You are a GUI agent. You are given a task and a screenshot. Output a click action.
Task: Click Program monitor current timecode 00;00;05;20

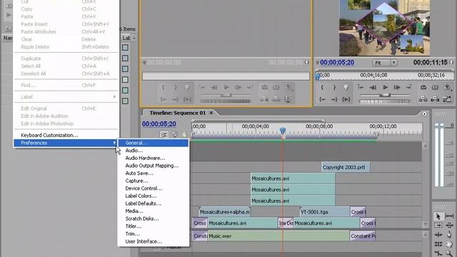click(337, 62)
